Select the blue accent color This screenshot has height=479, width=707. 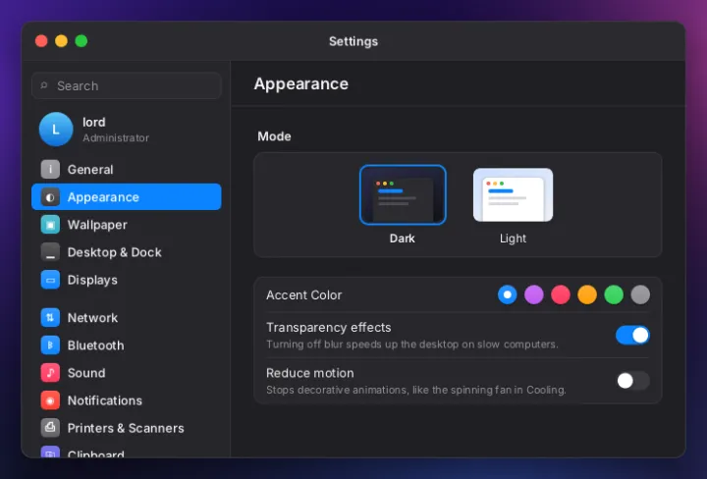508,294
